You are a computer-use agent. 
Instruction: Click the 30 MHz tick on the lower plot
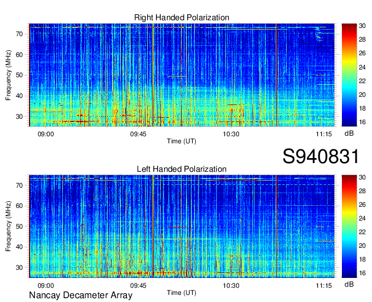coord(20,268)
